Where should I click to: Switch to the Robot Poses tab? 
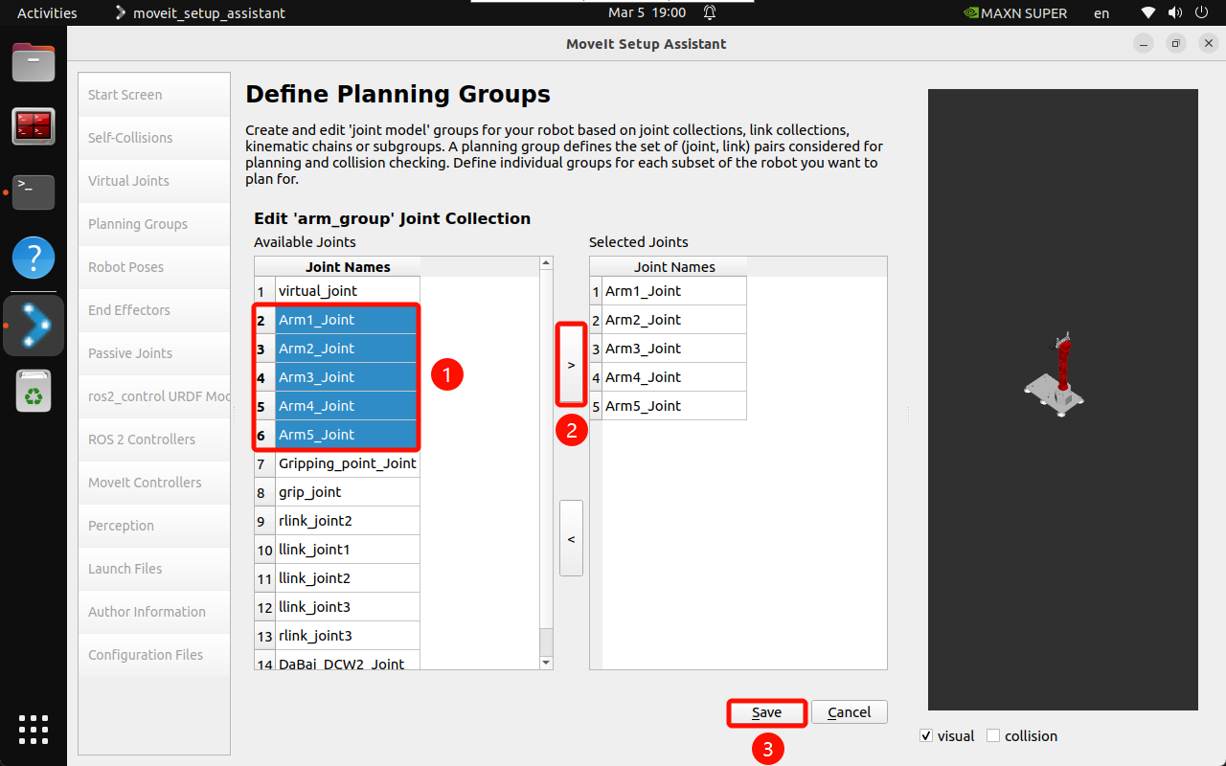[x=126, y=267]
